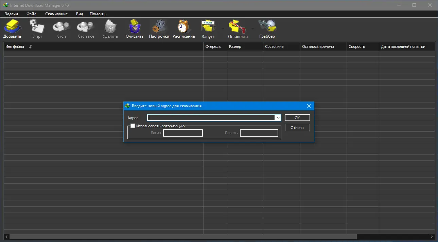Sort by Имя файла column header
Image resolution: width=438 pixels, height=242 pixels.
[103, 46]
